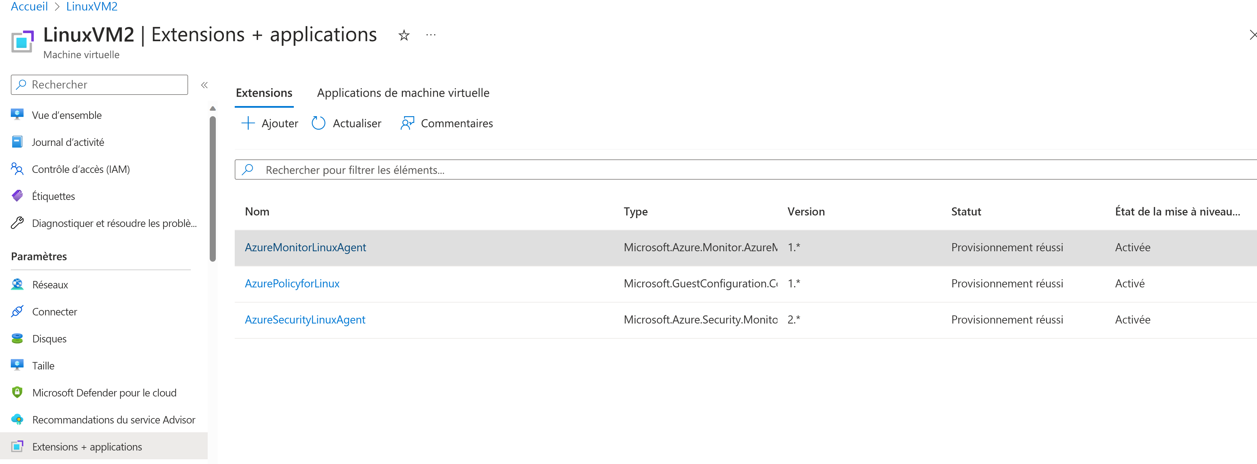
Task: Click the circular refresh icon
Action: (x=319, y=123)
